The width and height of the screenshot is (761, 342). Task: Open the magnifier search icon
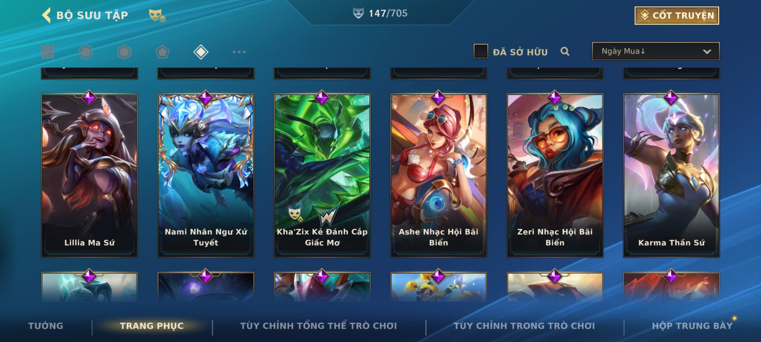(565, 51)
